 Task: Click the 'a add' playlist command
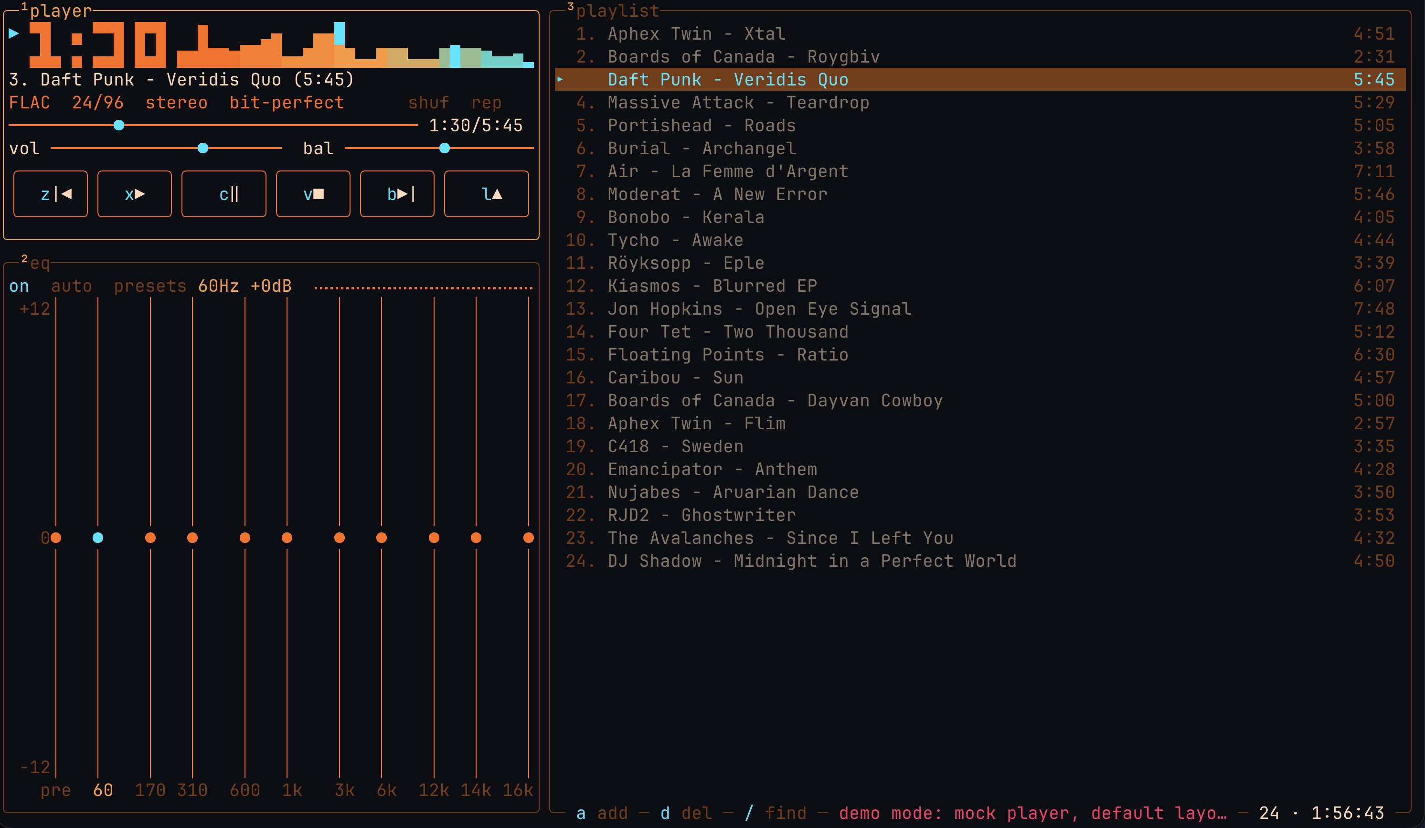[602, 813]
